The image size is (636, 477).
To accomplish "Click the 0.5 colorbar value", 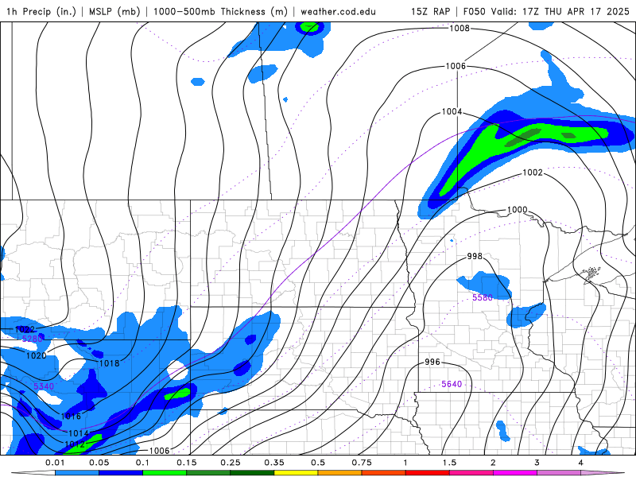I will [x=318, y=463].
